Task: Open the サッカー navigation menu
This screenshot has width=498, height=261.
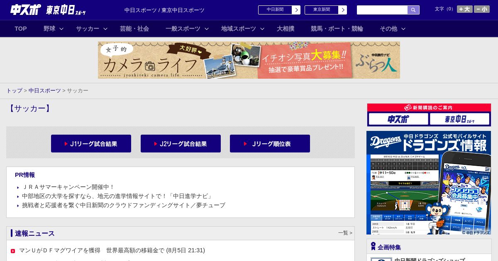Action: (88, 29)
